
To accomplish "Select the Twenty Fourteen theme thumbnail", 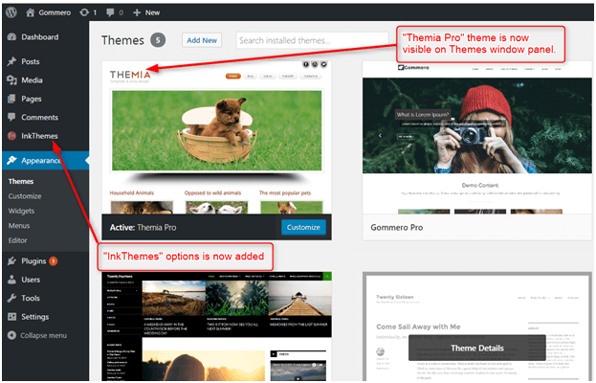I will point(216,326).
